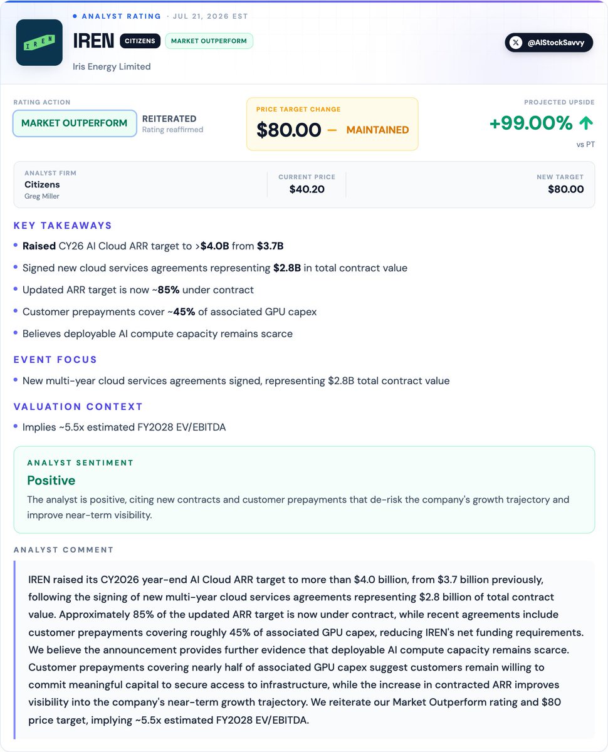Click the IREN company logo icon
608x752 pixels.
39,43
